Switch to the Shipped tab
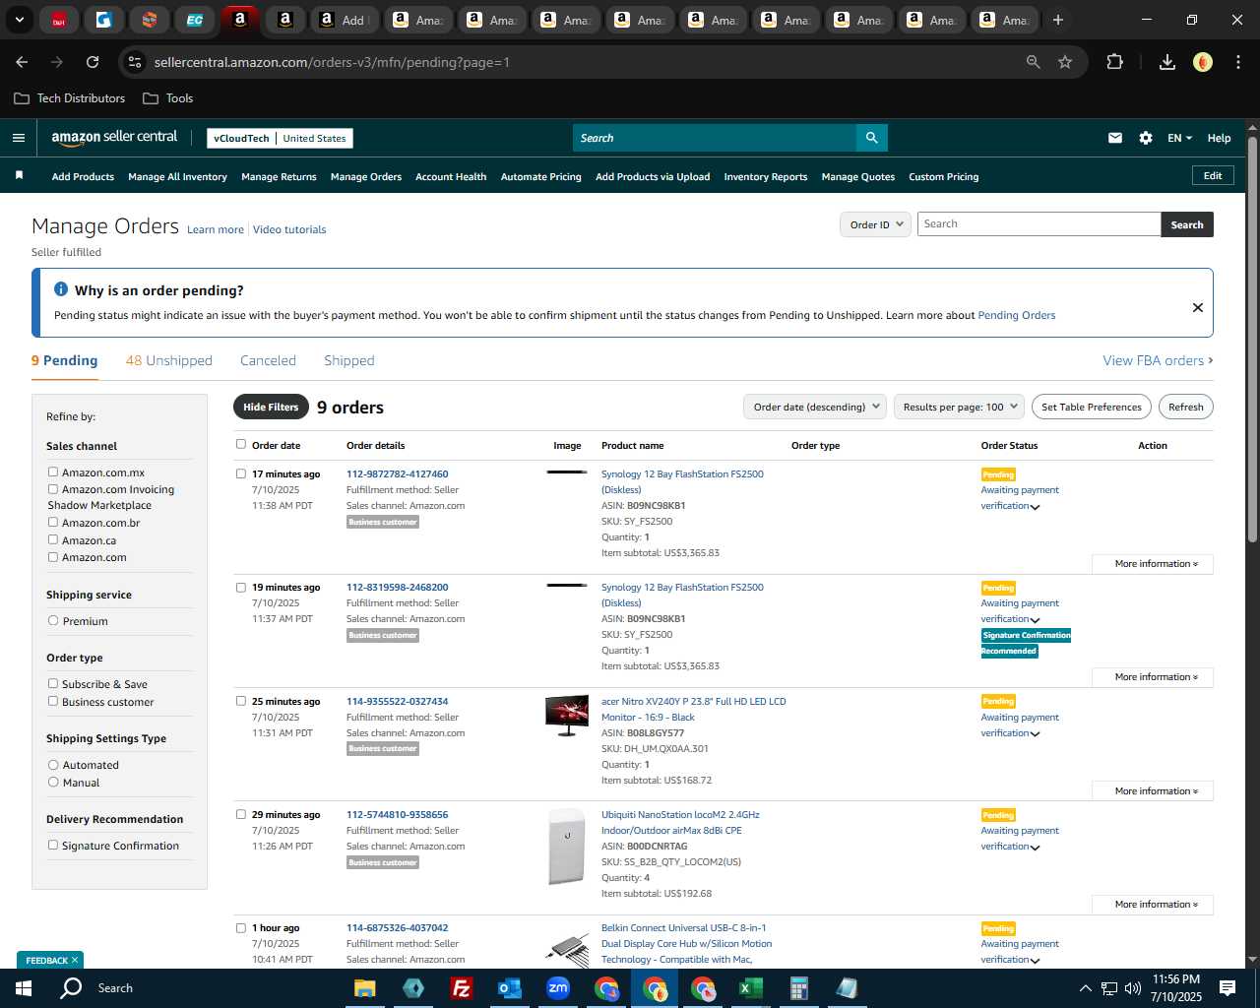 pyautogui.click(x=349, y=360)
